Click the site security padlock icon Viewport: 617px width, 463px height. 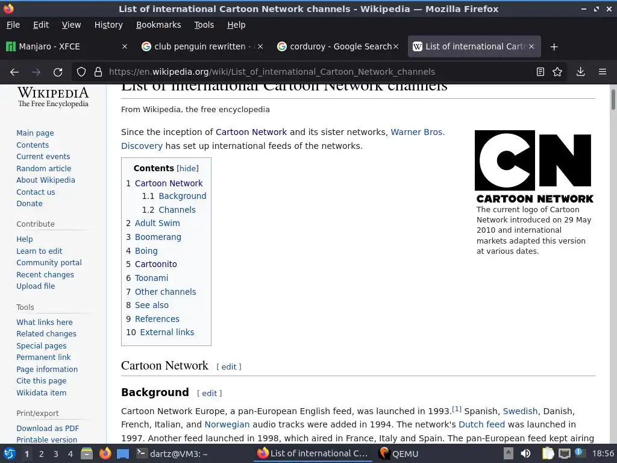click(98, 72)
